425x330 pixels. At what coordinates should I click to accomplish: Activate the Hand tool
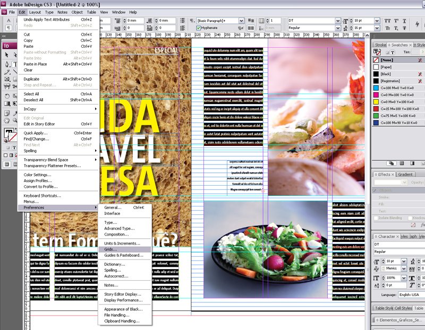[x=7, y=121]
